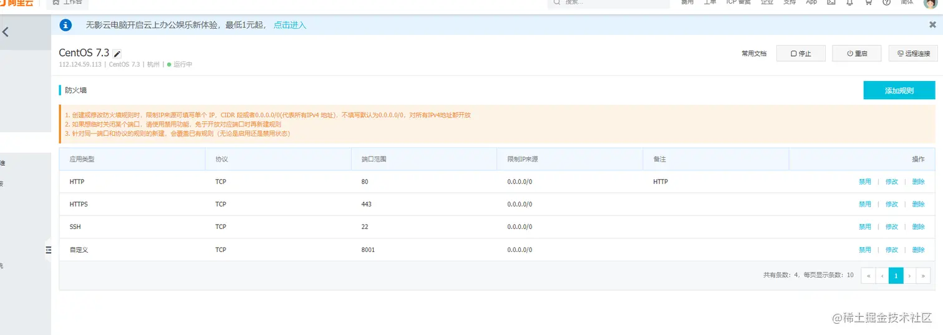Click the 自定义 application type cell
Screen dimensions: 943x335
79,250
